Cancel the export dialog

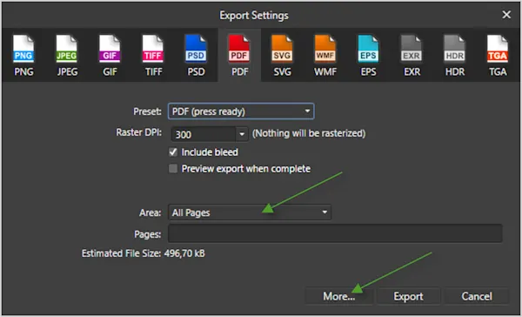coord(477,296)
